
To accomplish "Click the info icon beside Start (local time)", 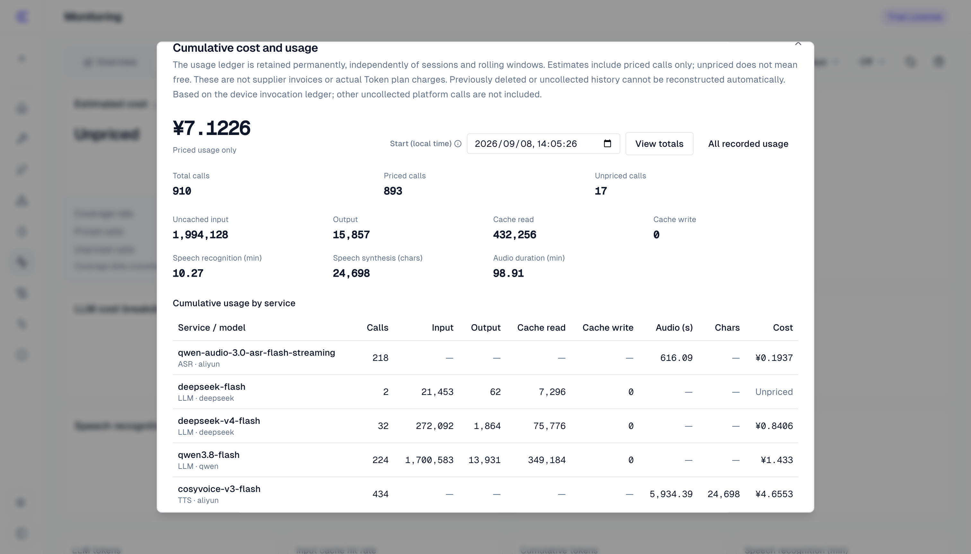I will [x=458, y=144].
